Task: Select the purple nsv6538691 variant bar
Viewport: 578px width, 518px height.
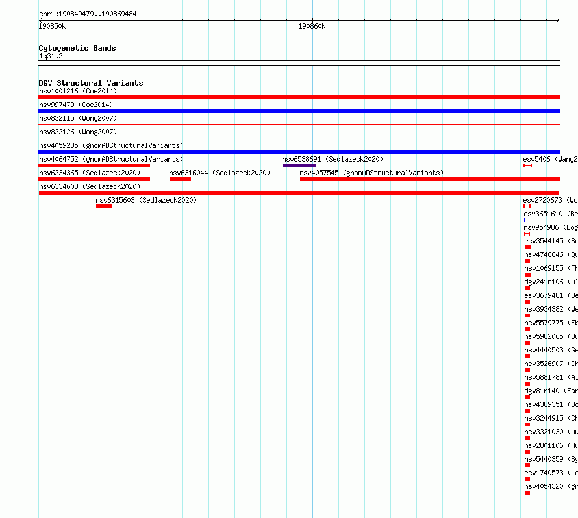Action: click(299, 166)
